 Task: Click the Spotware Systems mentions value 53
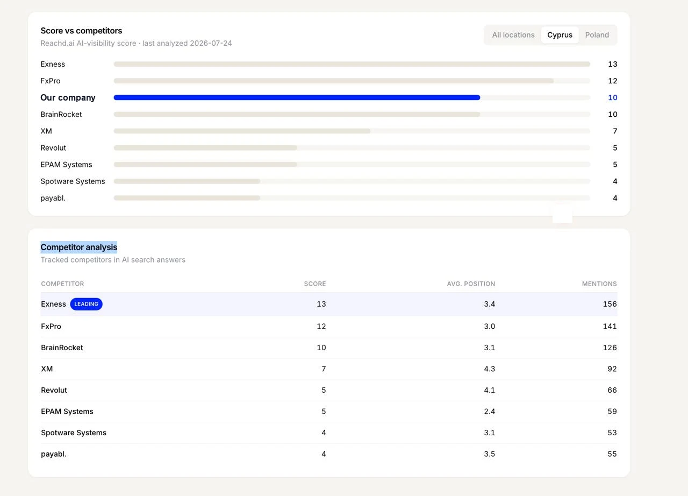point(612,433)
